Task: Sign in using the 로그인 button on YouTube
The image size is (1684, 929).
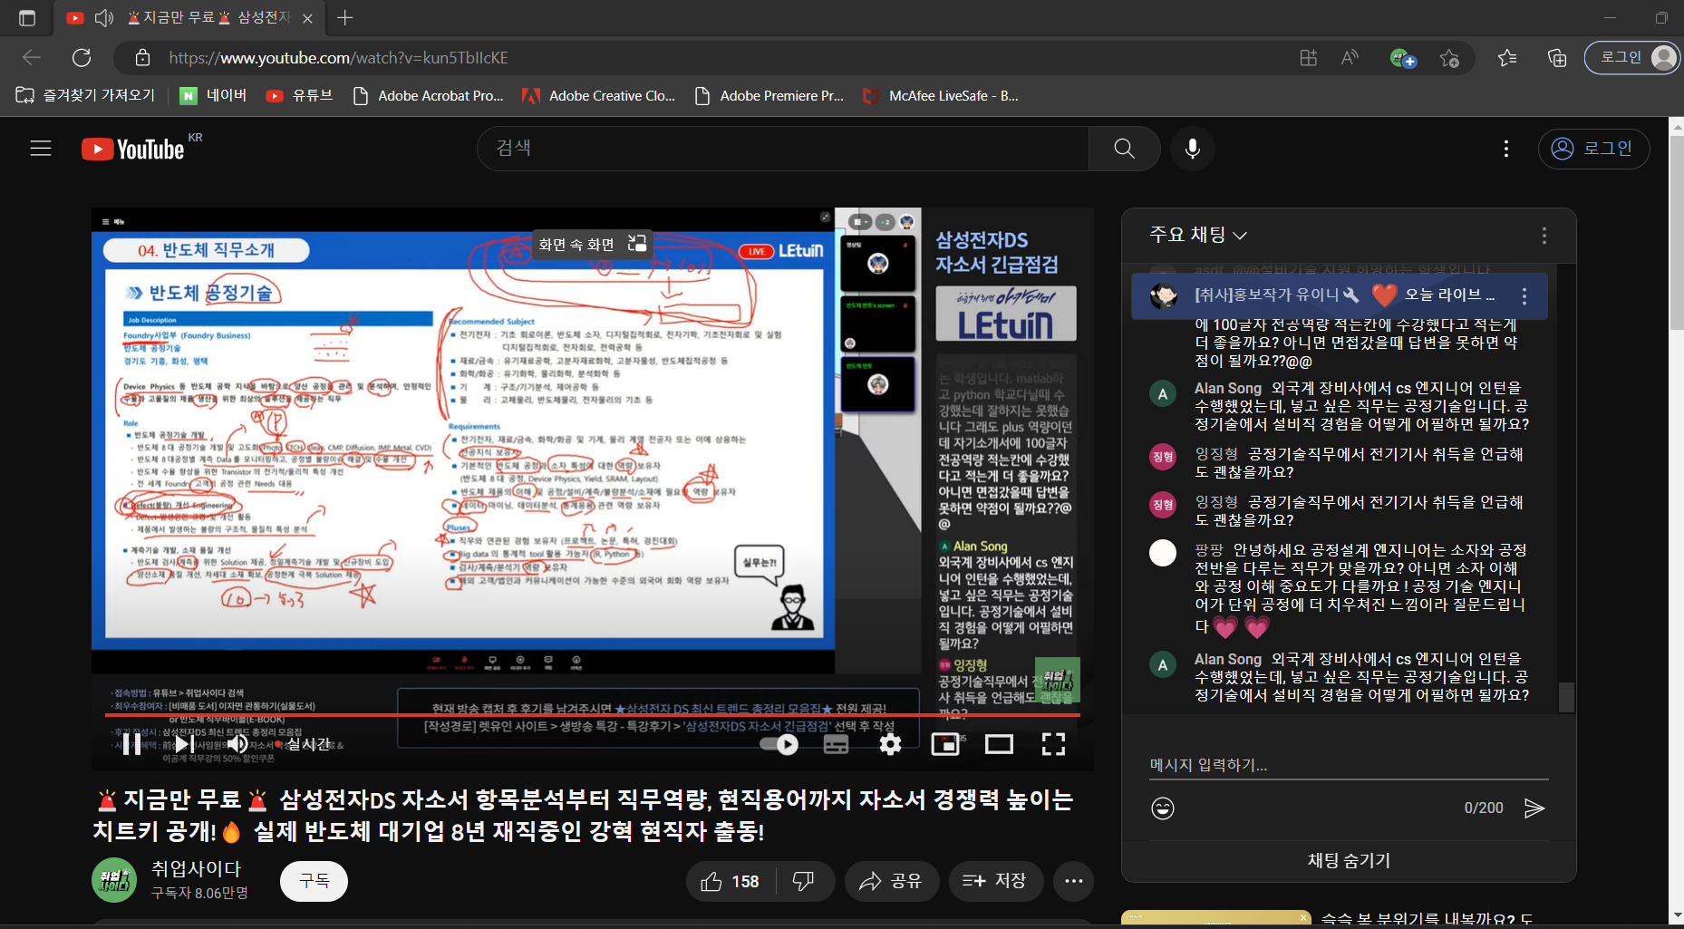Action: [1593, 149]
